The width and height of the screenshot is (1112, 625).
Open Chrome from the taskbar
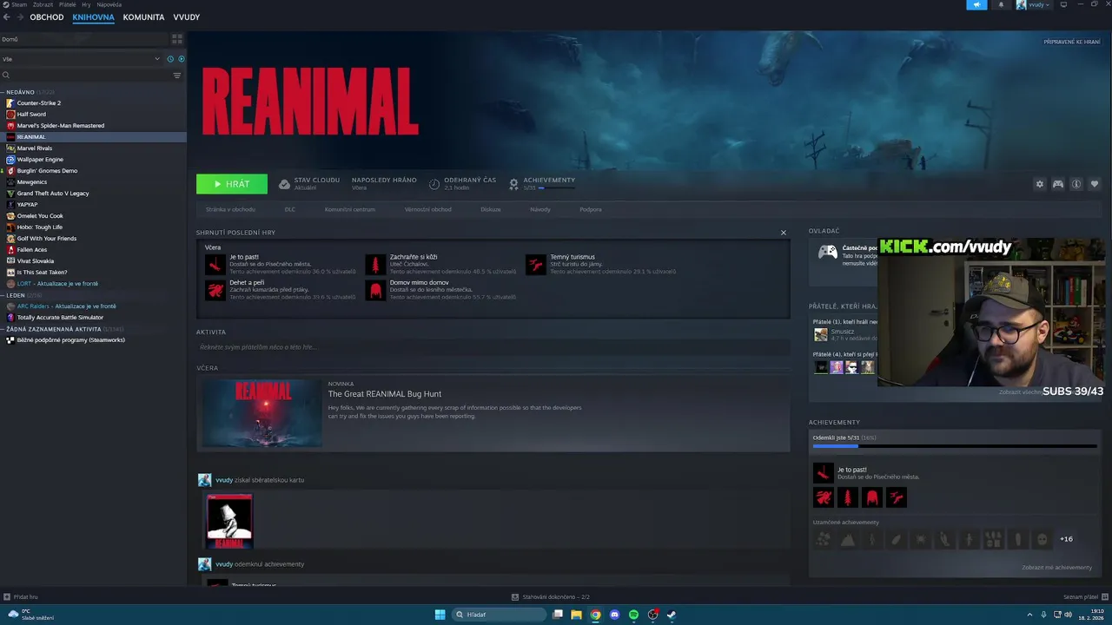(595, 615)
